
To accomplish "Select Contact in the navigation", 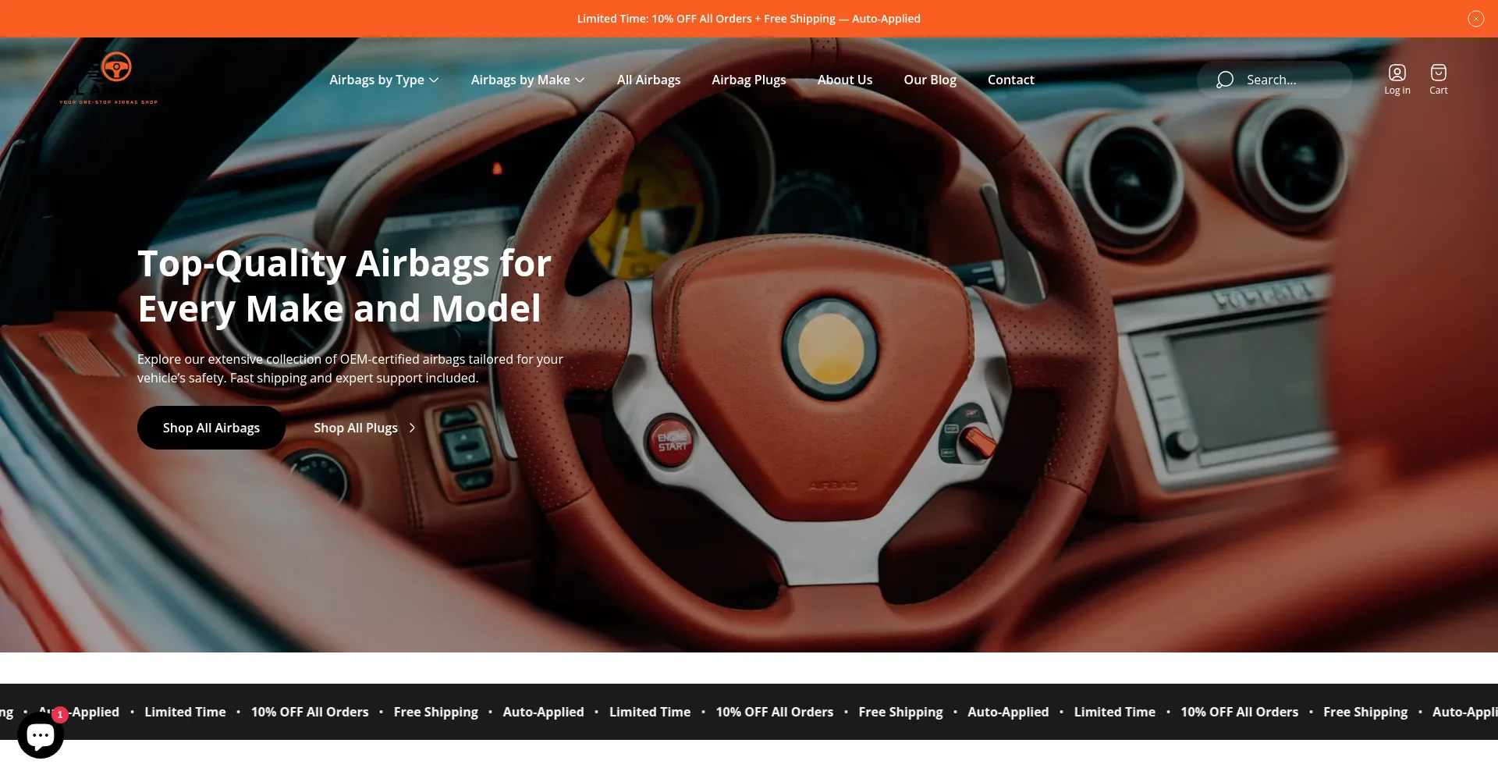I will (1010, 80).
